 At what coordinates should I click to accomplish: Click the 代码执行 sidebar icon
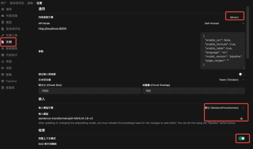coord(3,55)
